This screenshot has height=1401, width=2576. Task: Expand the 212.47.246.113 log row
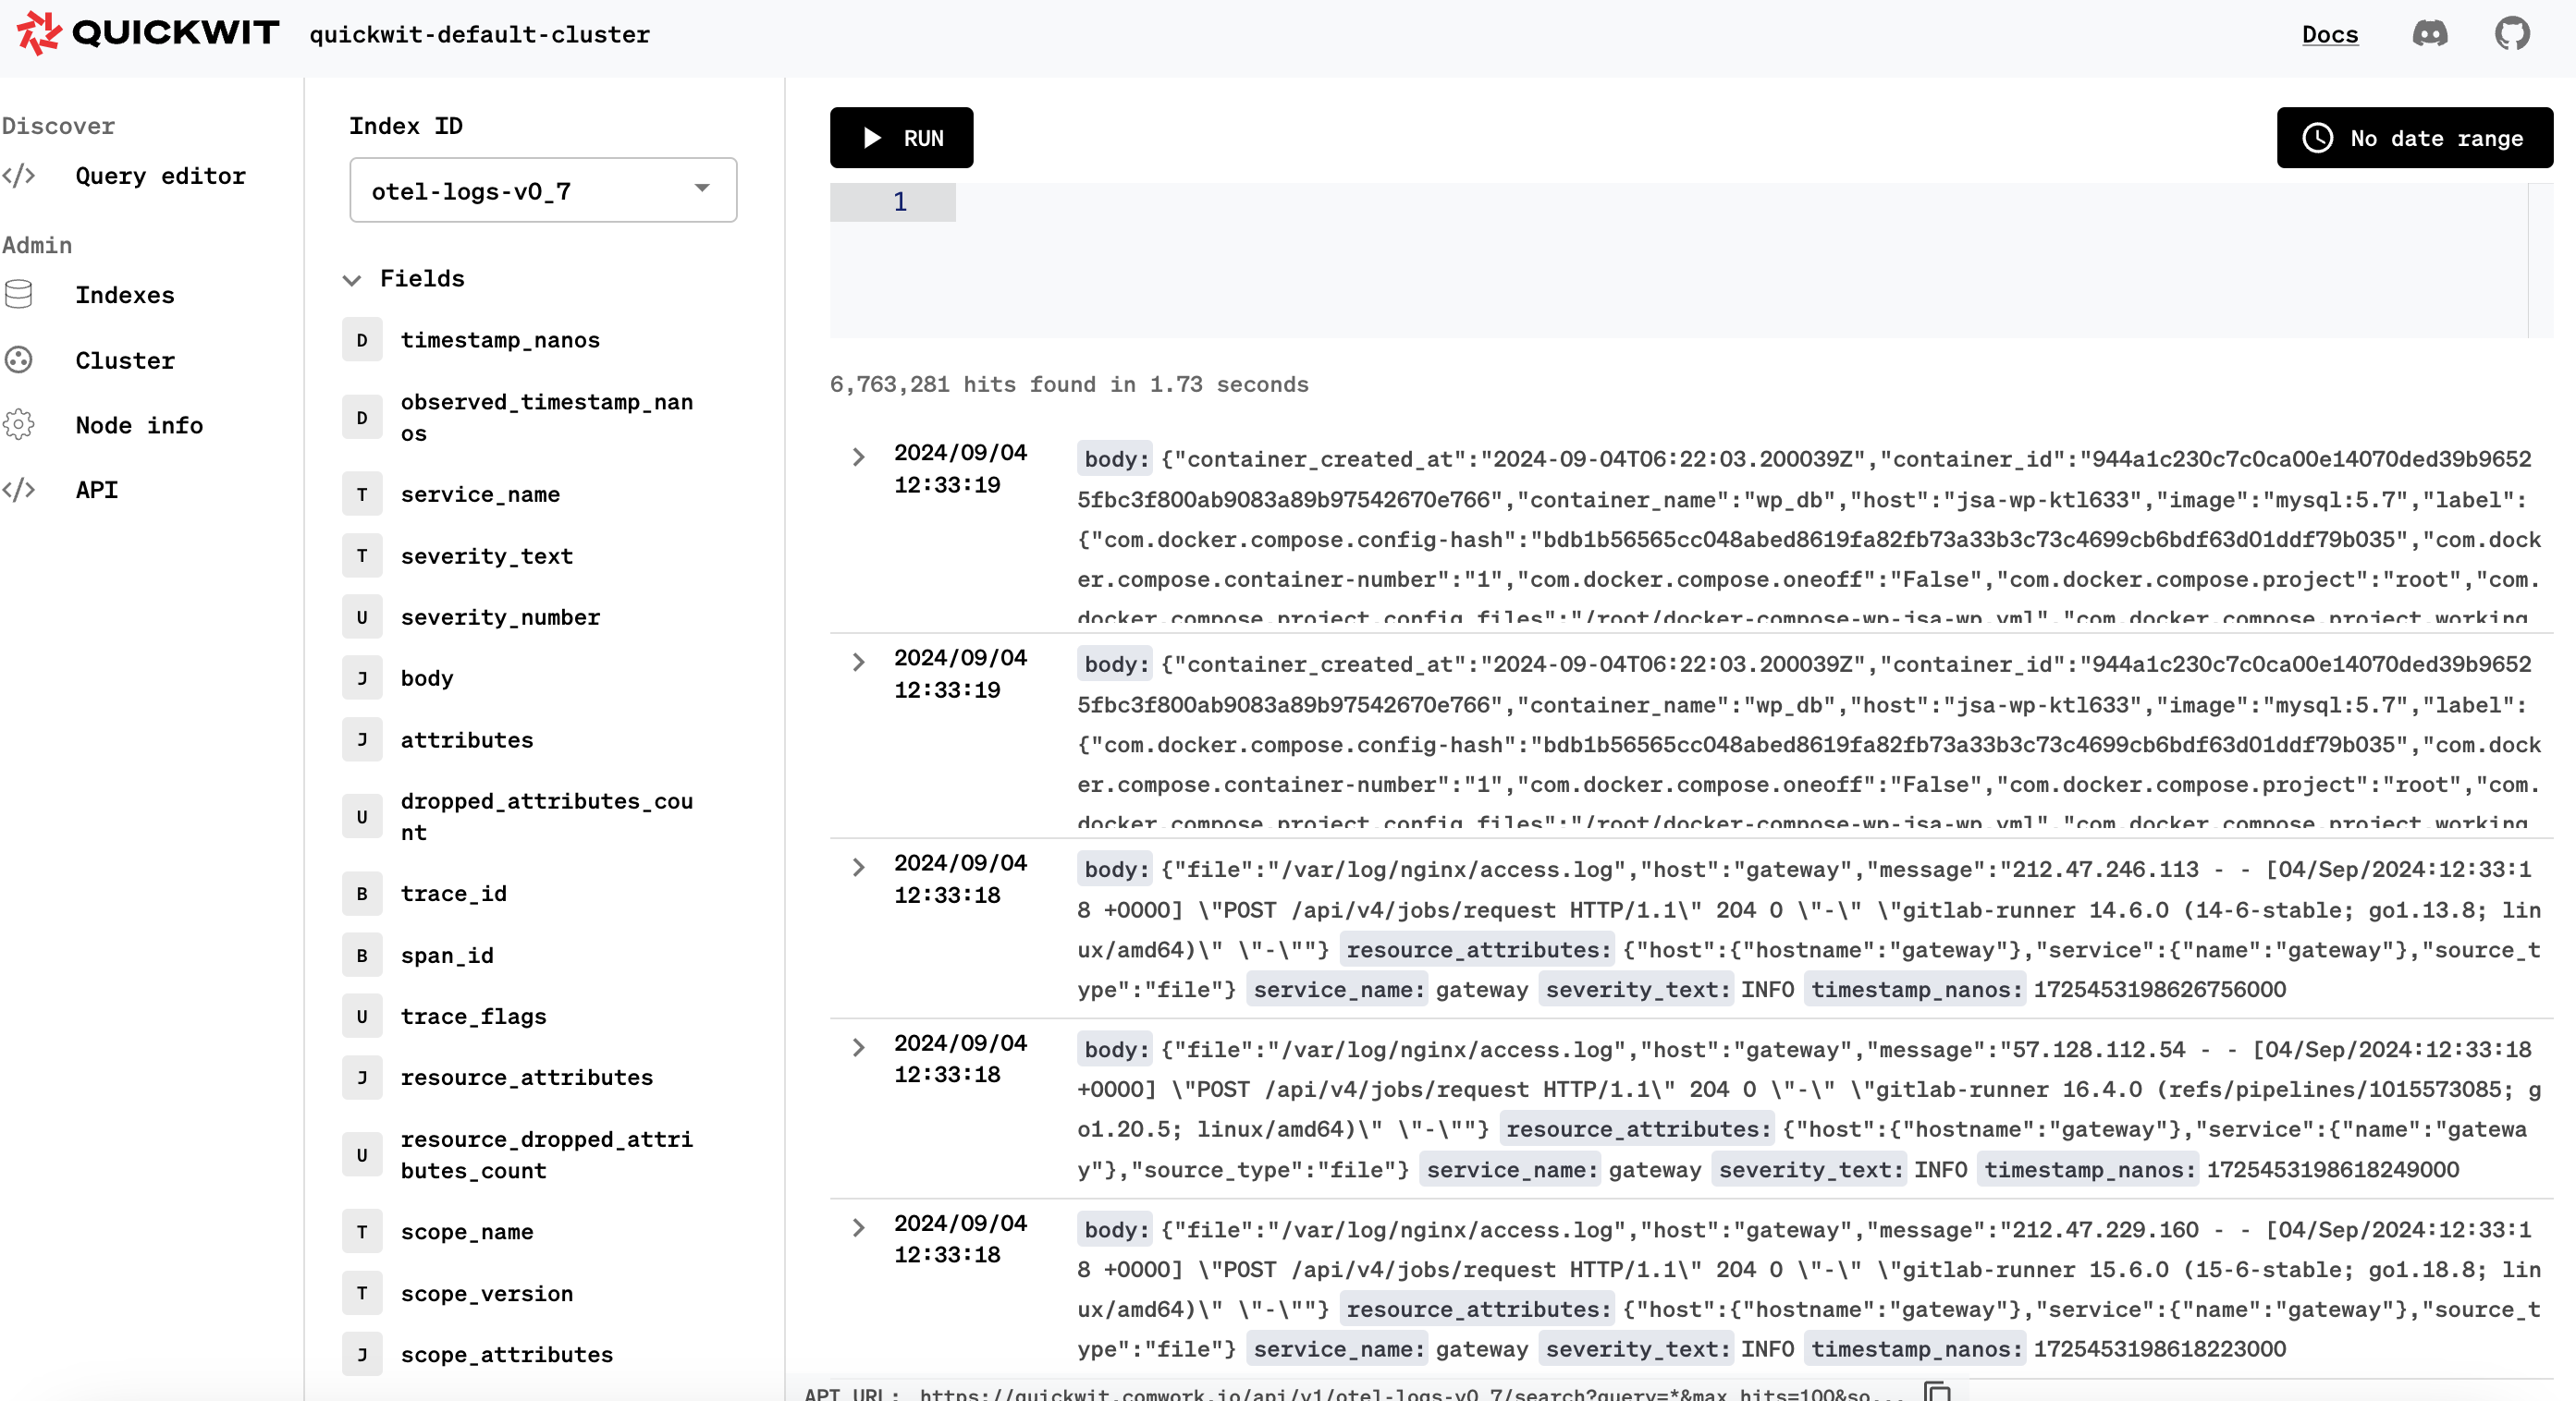coord(858,866)
